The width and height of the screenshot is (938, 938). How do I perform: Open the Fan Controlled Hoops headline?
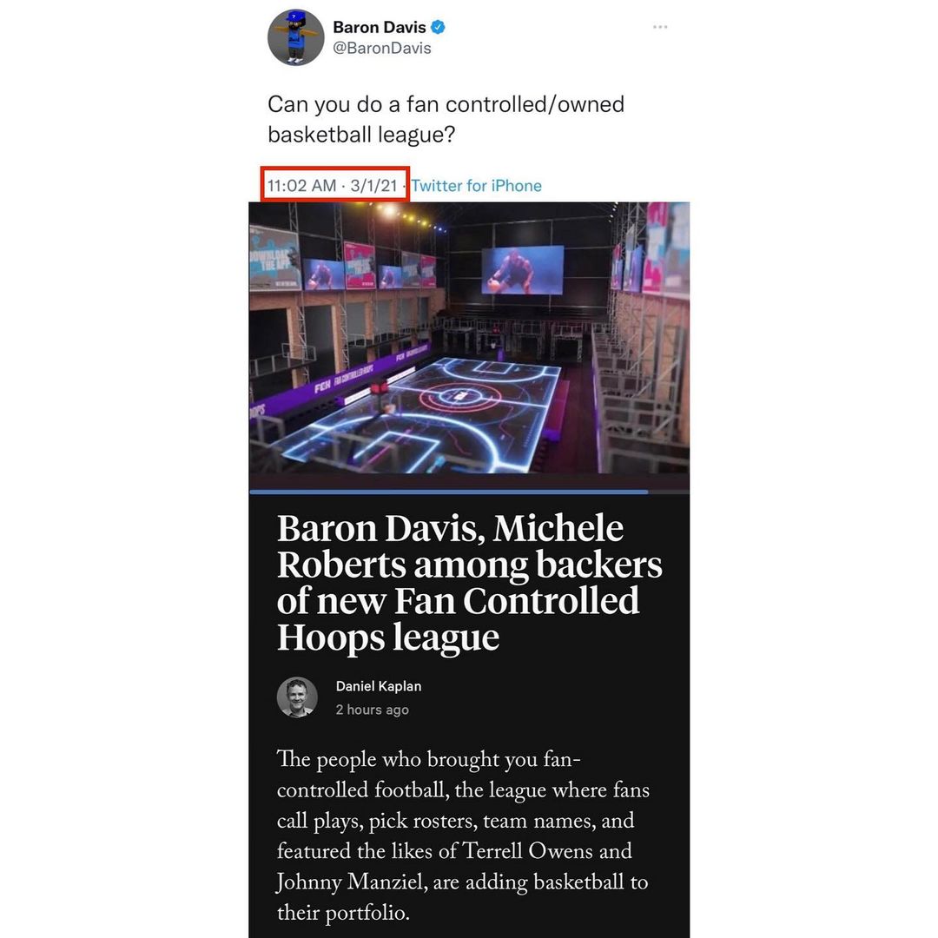click(x=469, y=582)
